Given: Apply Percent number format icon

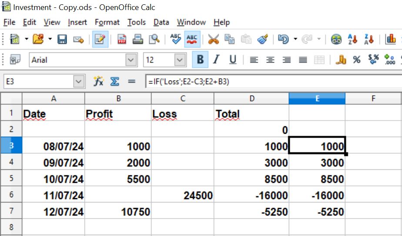Looking at the screenshot, I should [x=357, y=60].
